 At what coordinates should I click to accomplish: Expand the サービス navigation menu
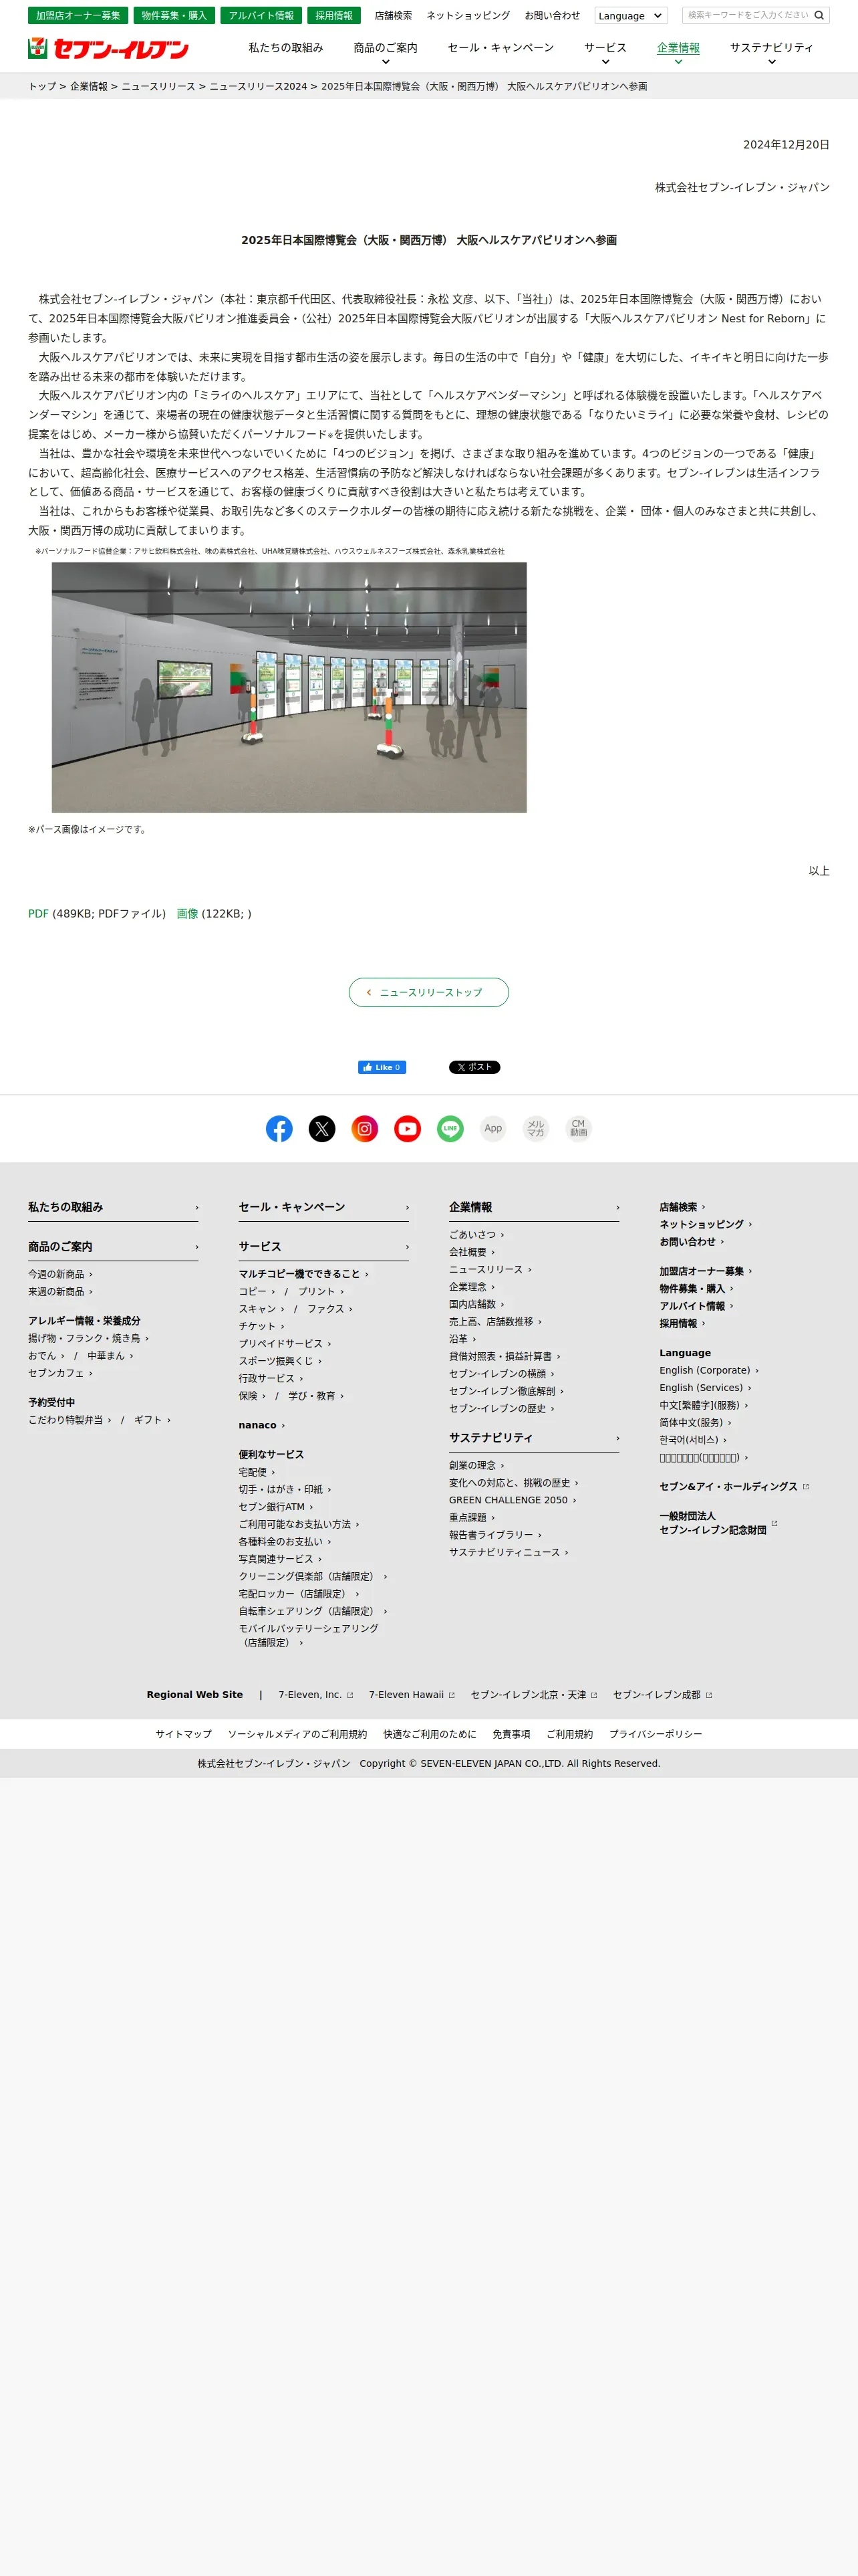(605, 53)
